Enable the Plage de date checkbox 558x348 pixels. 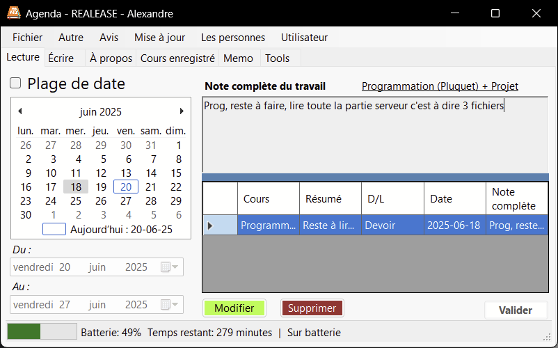tap(15, 84)
